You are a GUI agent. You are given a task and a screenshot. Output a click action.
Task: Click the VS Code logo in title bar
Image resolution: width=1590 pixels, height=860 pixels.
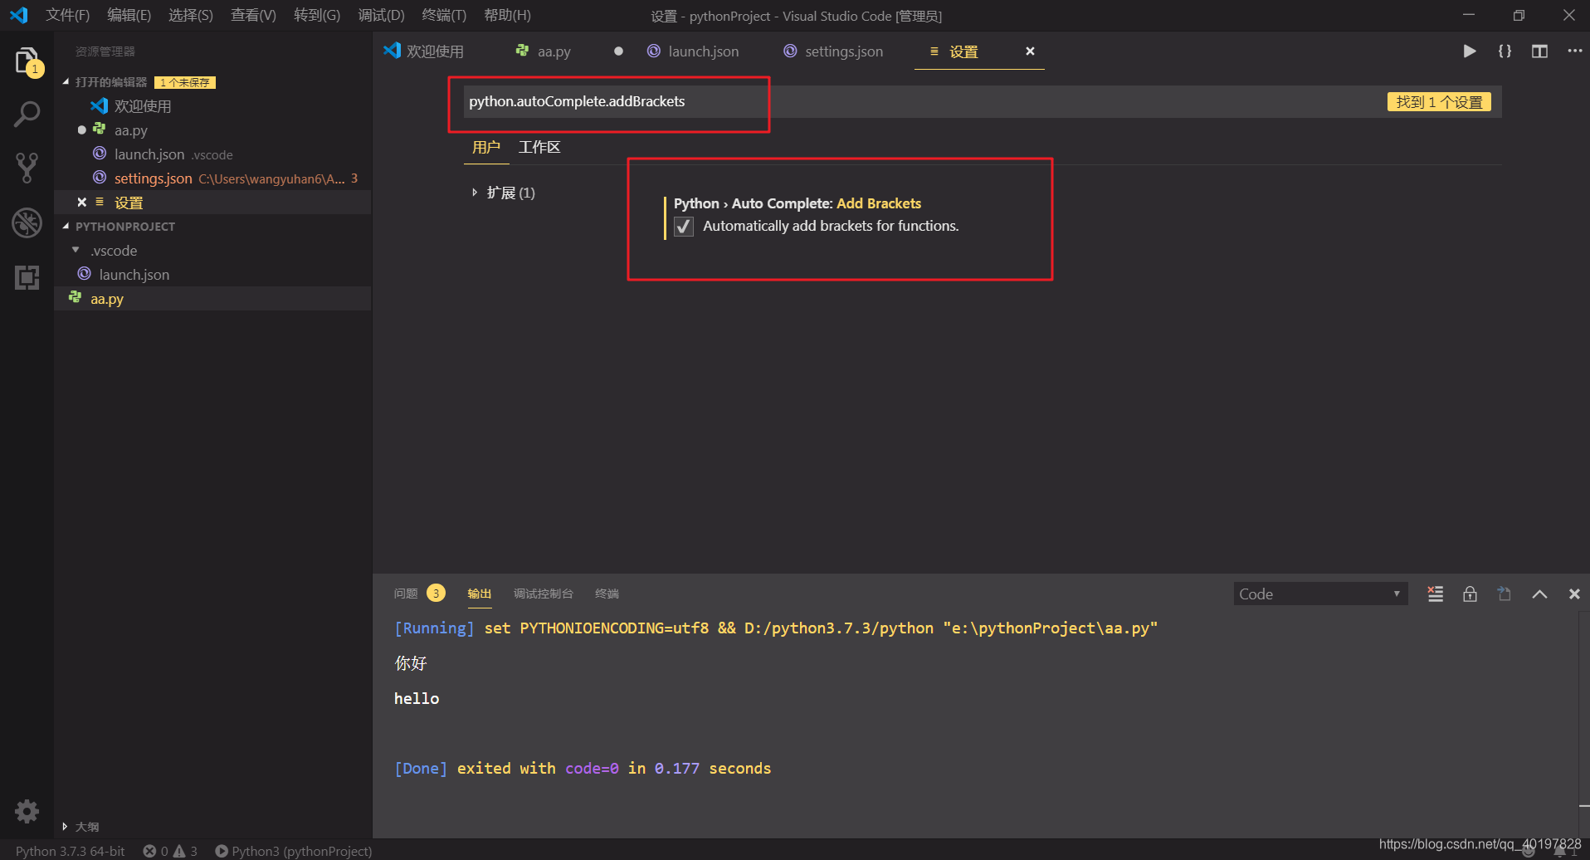click(18, 15)
